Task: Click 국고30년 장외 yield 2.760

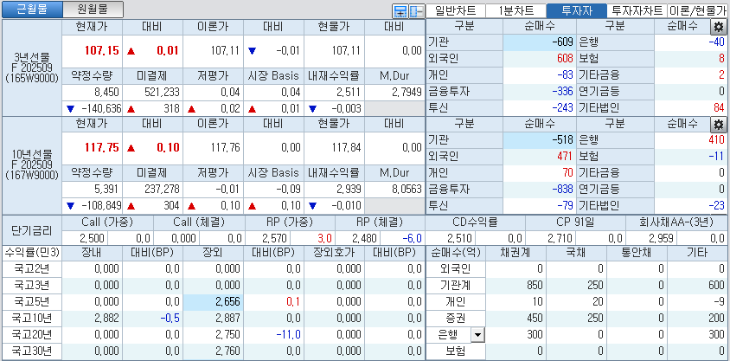Action: [x=227, y=351]
